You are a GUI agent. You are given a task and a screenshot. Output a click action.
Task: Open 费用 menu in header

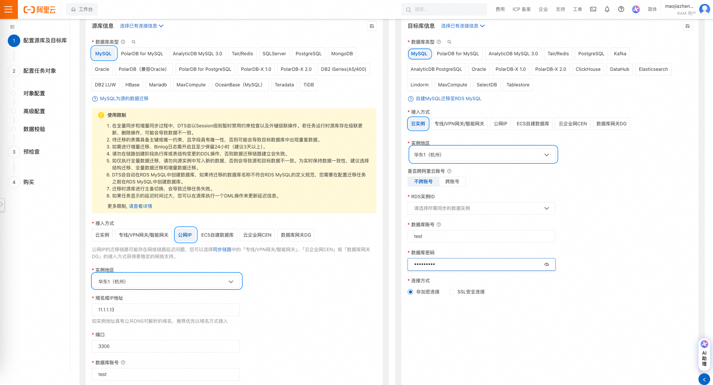pyautogui.click(x=500, y=9)
